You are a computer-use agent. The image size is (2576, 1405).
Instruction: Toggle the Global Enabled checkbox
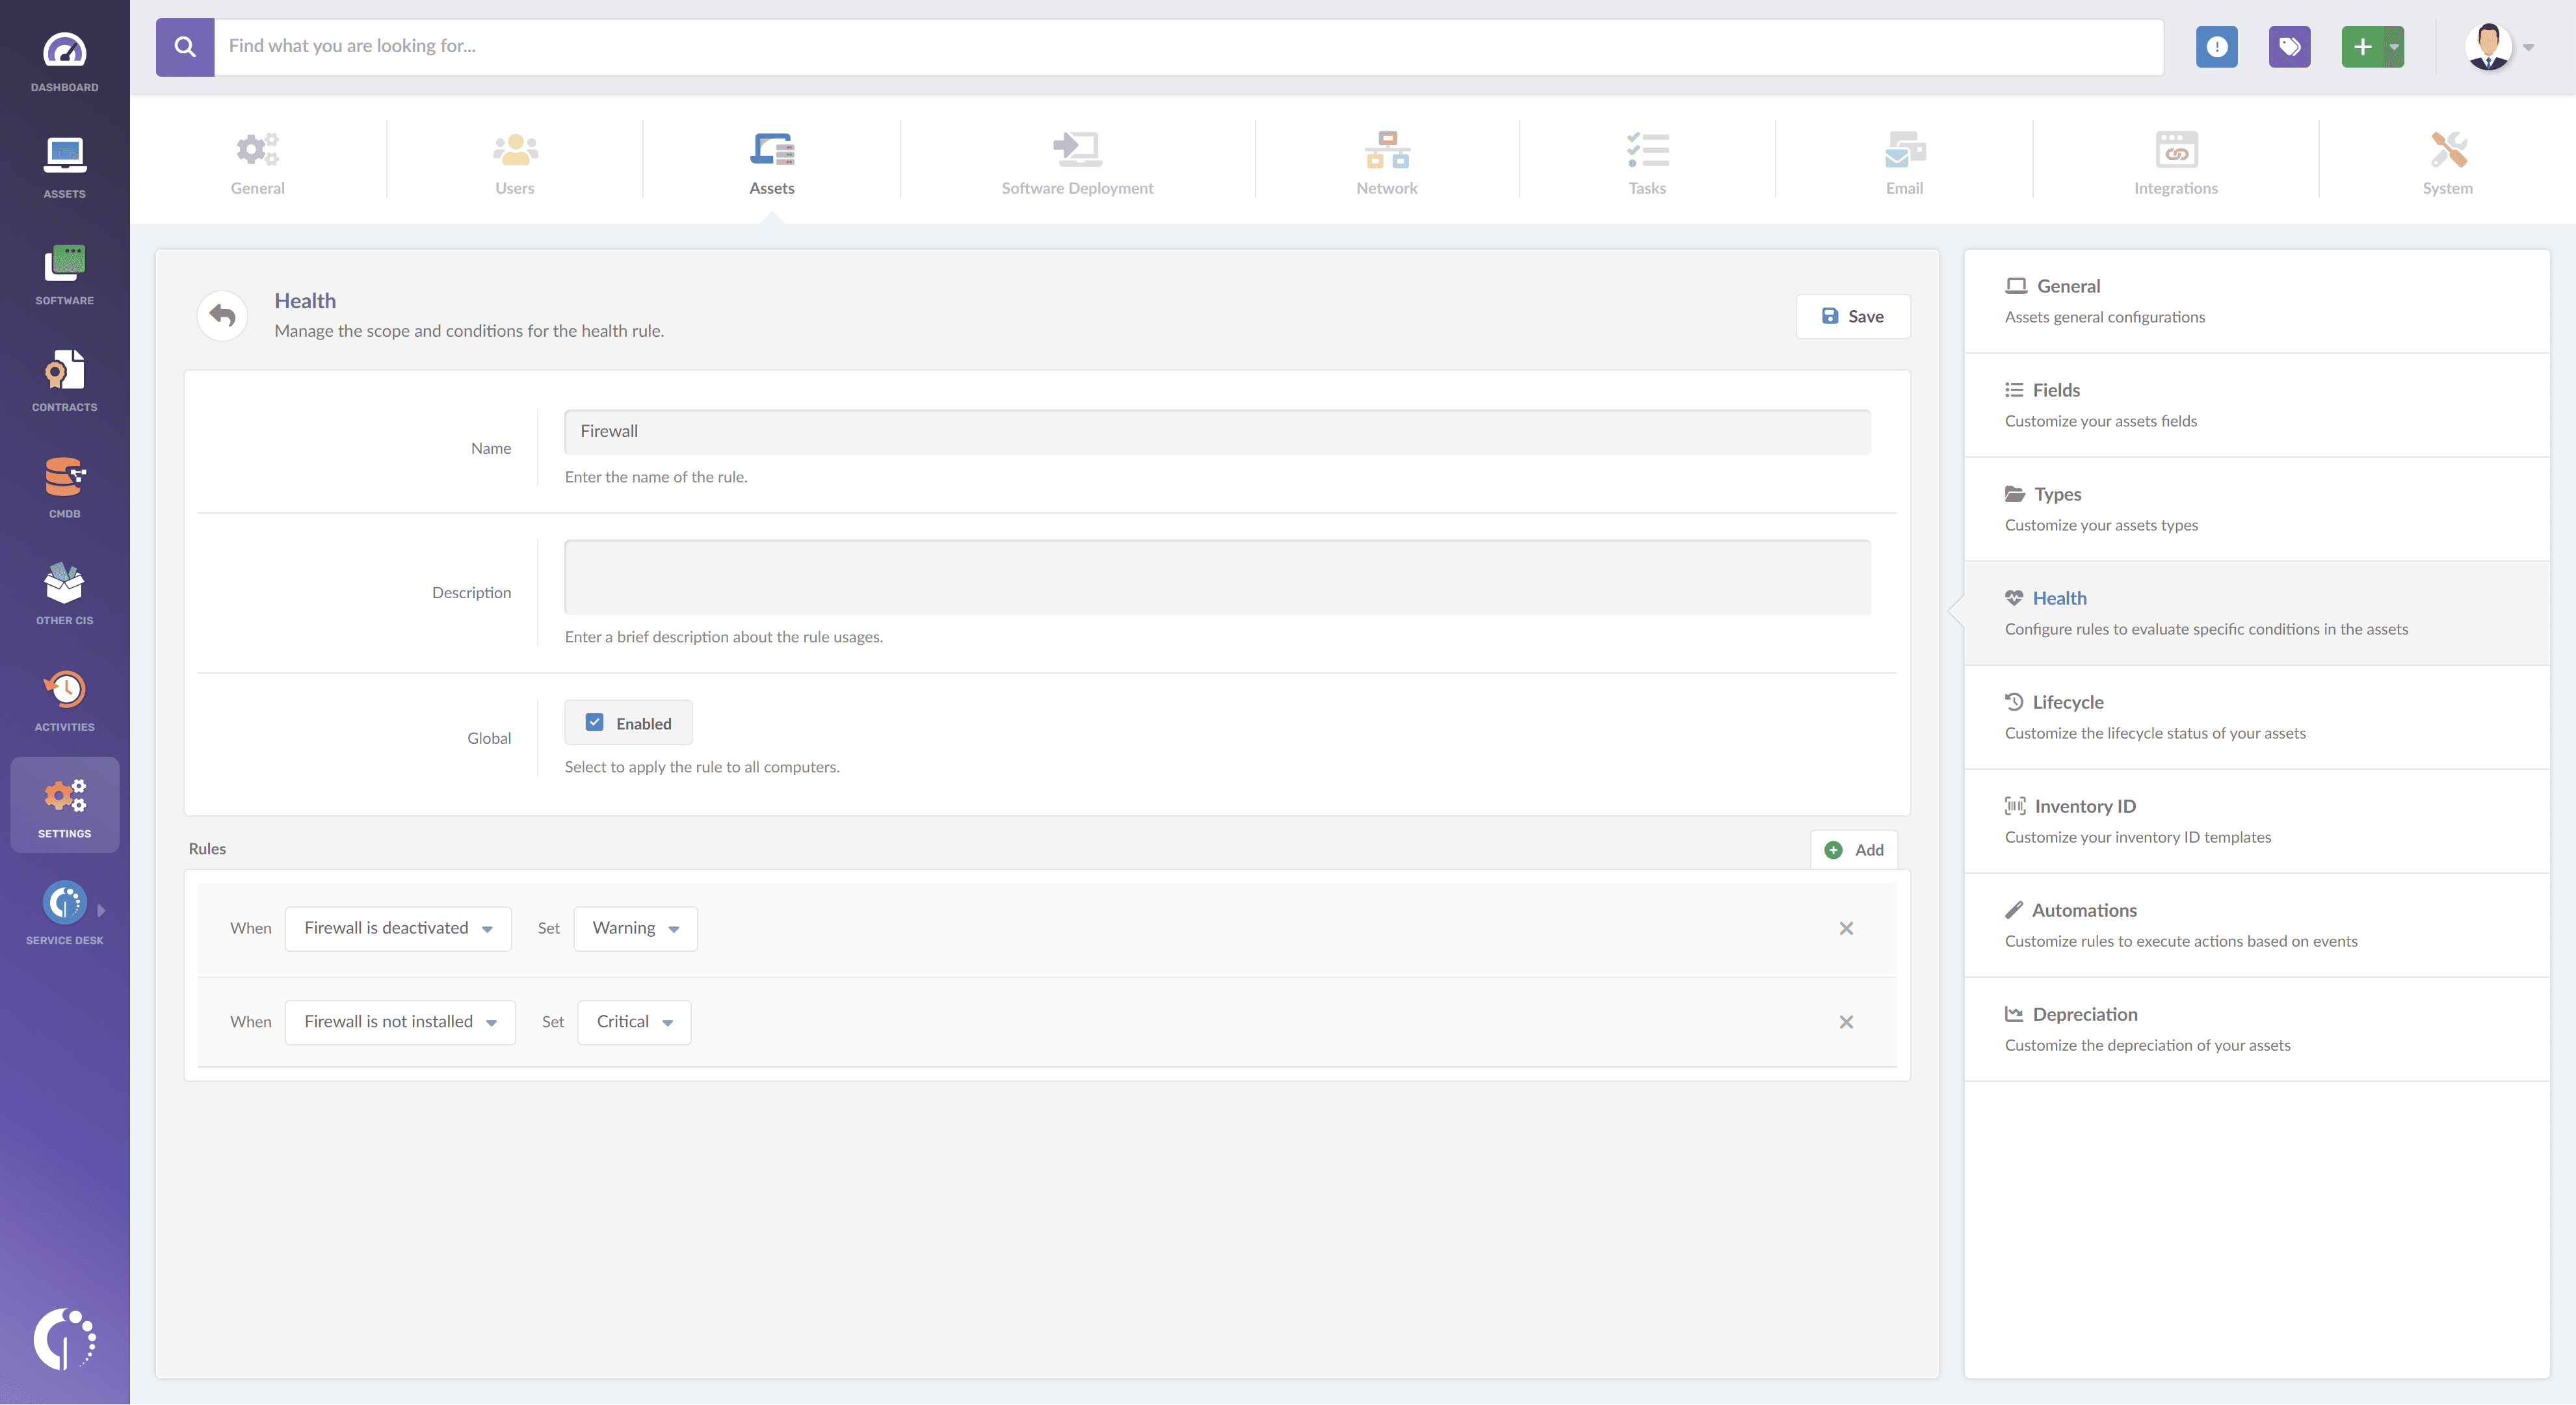[595, 722]
